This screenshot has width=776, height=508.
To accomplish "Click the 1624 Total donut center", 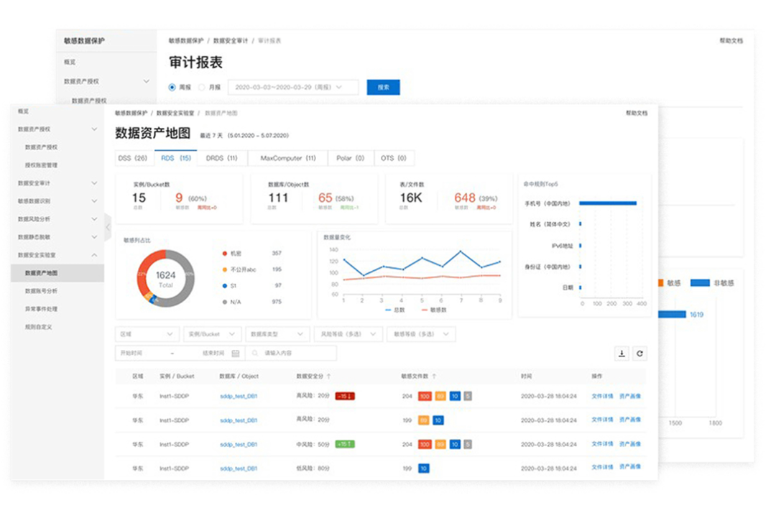I will click(166, 279).
